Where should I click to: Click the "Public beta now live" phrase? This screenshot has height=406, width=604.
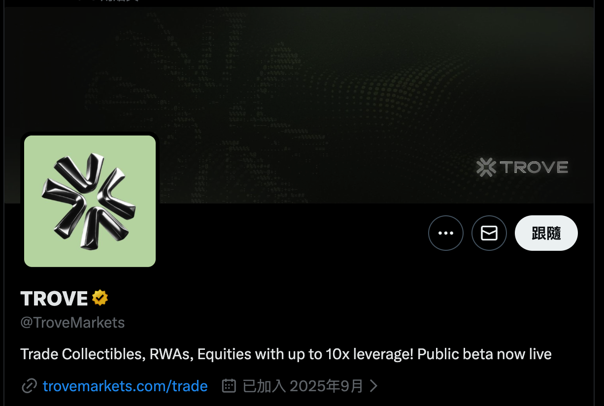484,354
